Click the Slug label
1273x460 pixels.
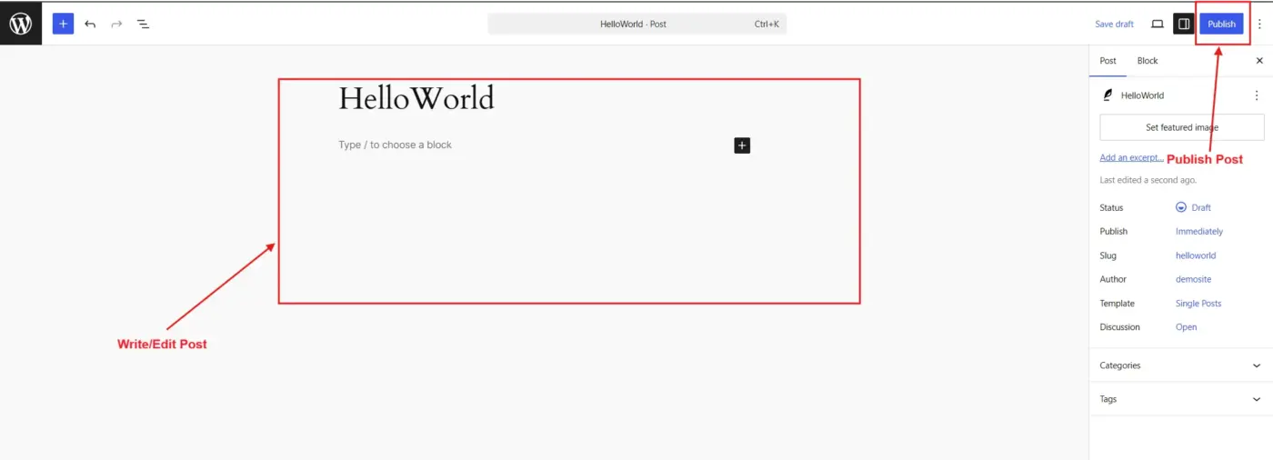pos(1108,256)
